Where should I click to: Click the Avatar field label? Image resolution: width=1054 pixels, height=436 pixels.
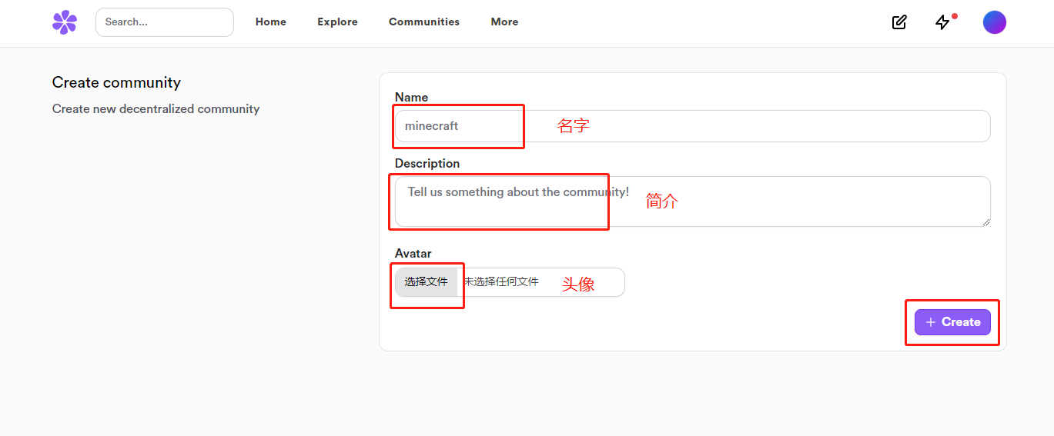[413, 254]
